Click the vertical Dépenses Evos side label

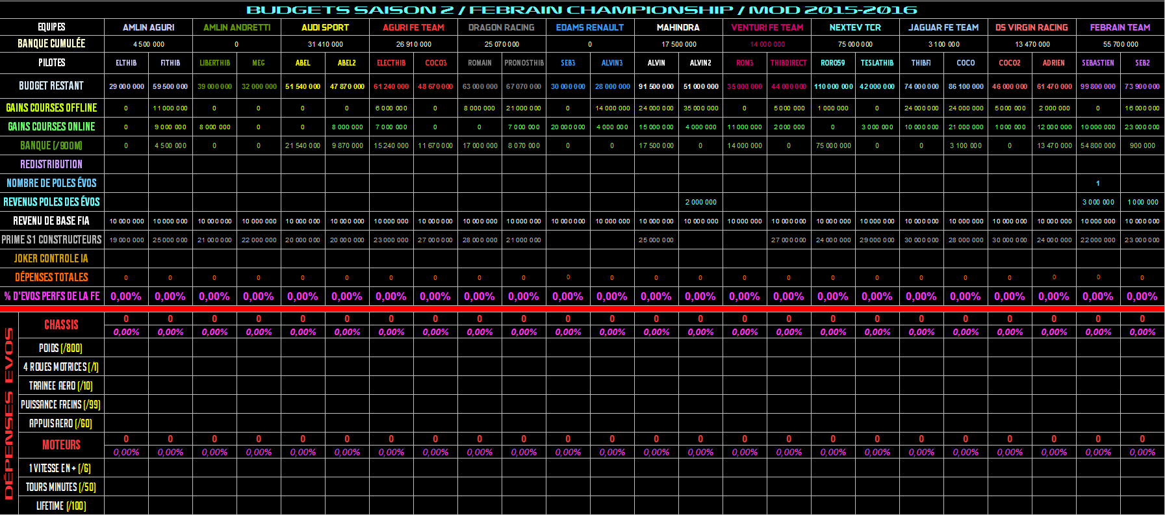click(x=9, y=413)
